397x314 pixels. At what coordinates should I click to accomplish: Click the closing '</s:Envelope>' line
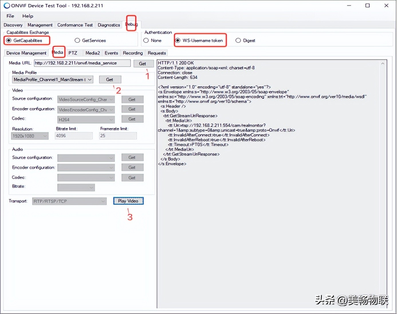pyautogui.click(x=172, y=164)
